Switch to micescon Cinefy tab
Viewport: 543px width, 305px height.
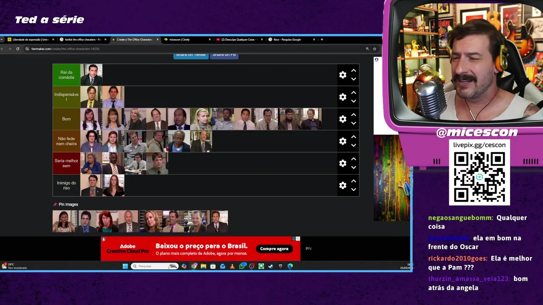coord(187,39)
